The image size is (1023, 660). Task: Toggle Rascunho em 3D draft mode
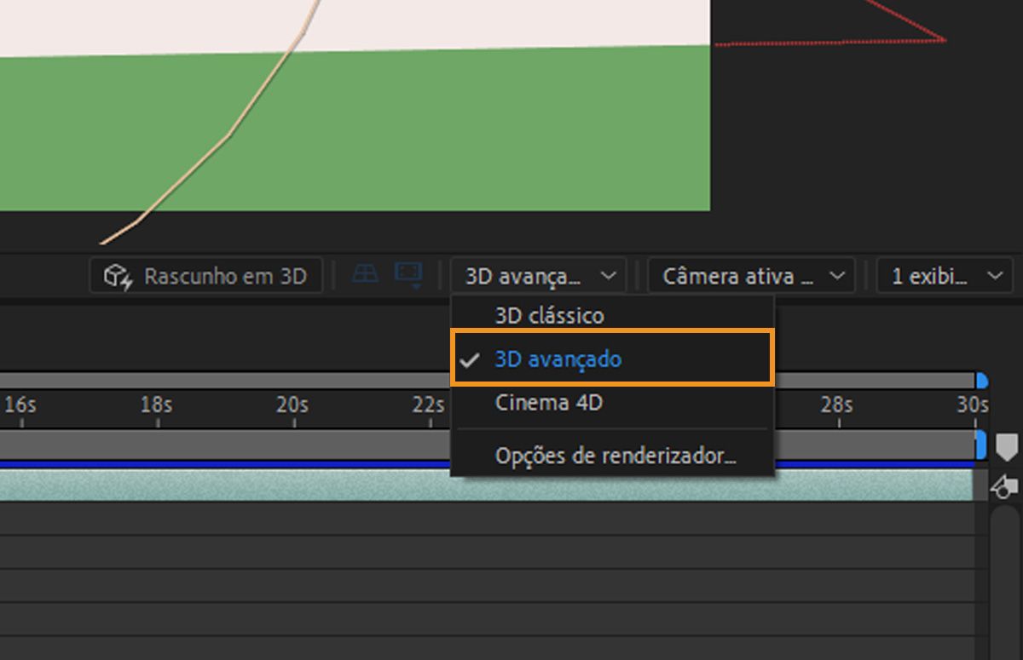click(x=205, y=275)
